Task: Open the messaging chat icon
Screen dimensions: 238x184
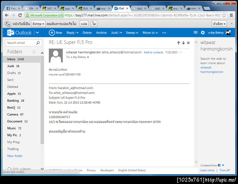Action: point(196,32)
